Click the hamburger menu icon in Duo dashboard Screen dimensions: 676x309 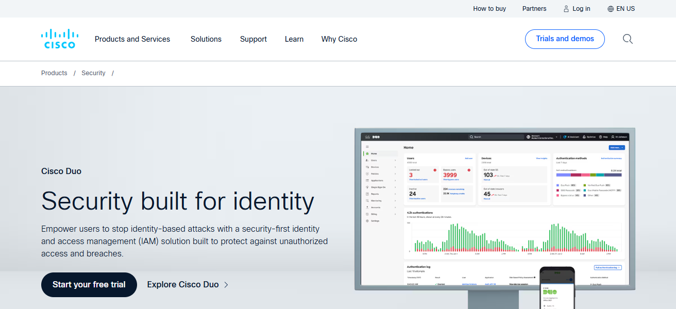point(367,147)
